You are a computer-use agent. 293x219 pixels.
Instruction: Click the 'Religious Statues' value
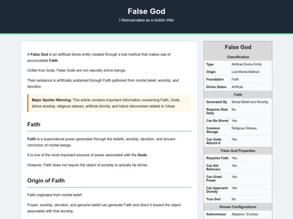tap(244, 128)
